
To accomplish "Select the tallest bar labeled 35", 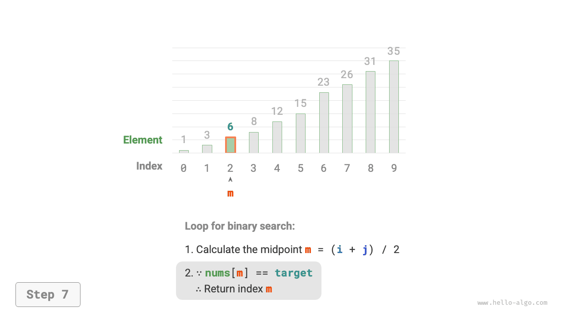I will tap(394, 107).
